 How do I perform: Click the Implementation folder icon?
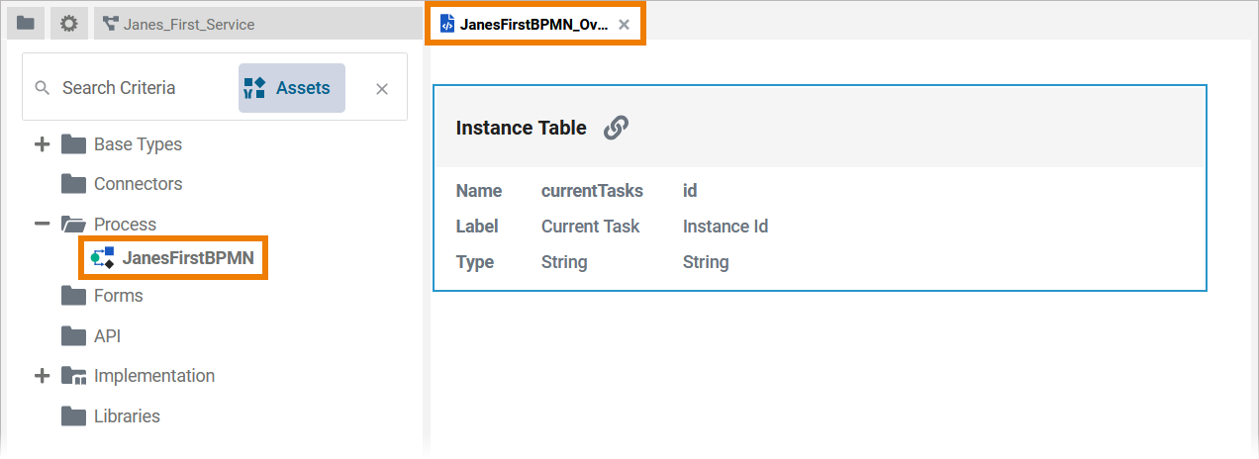coord(73,376)
